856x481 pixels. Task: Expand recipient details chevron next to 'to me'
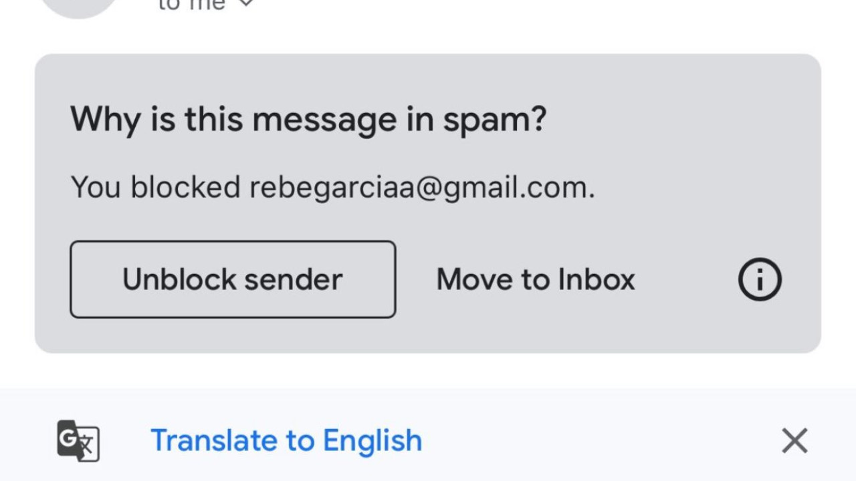coord(246,4)
